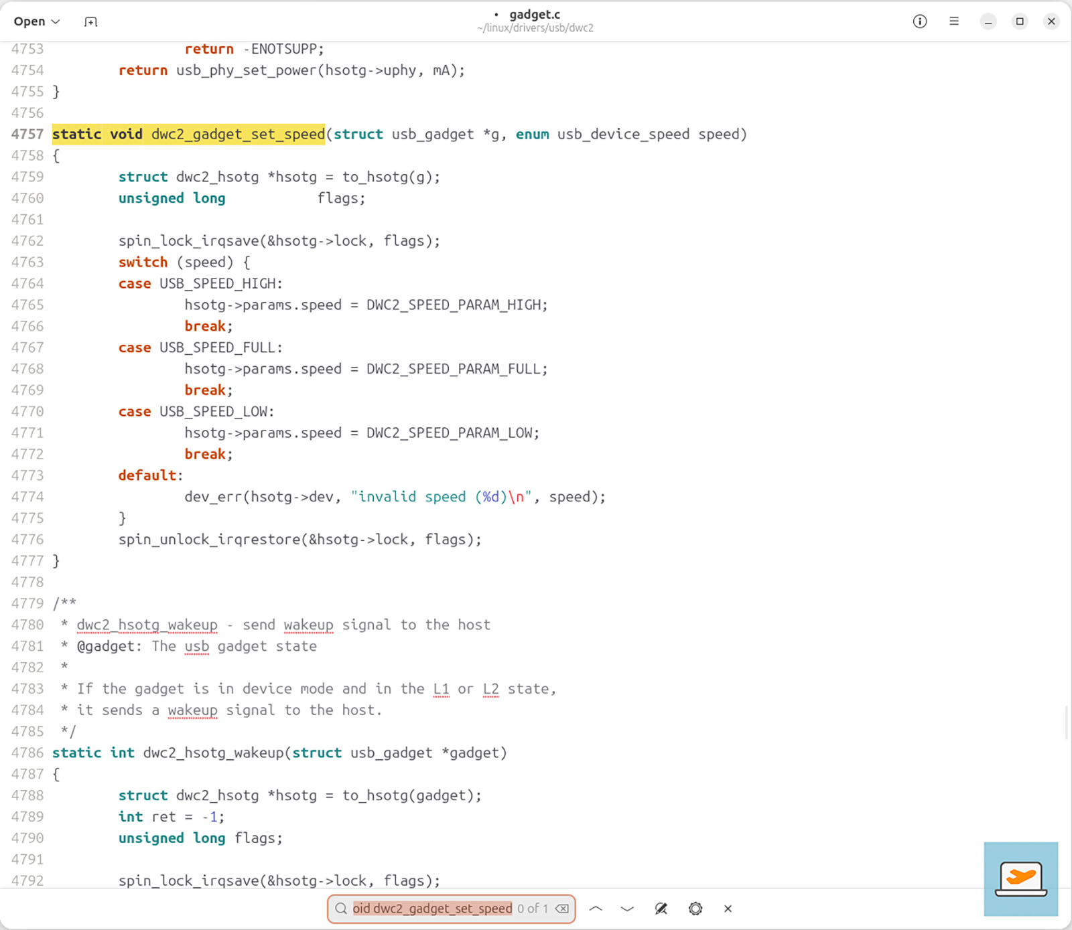
Task: Toggle search and replace mode
Action: [661, 909]
